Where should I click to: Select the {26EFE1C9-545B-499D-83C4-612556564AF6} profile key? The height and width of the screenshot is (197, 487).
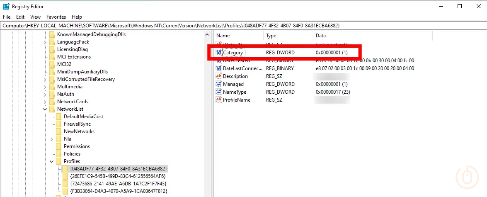click(x=118, y=176)
